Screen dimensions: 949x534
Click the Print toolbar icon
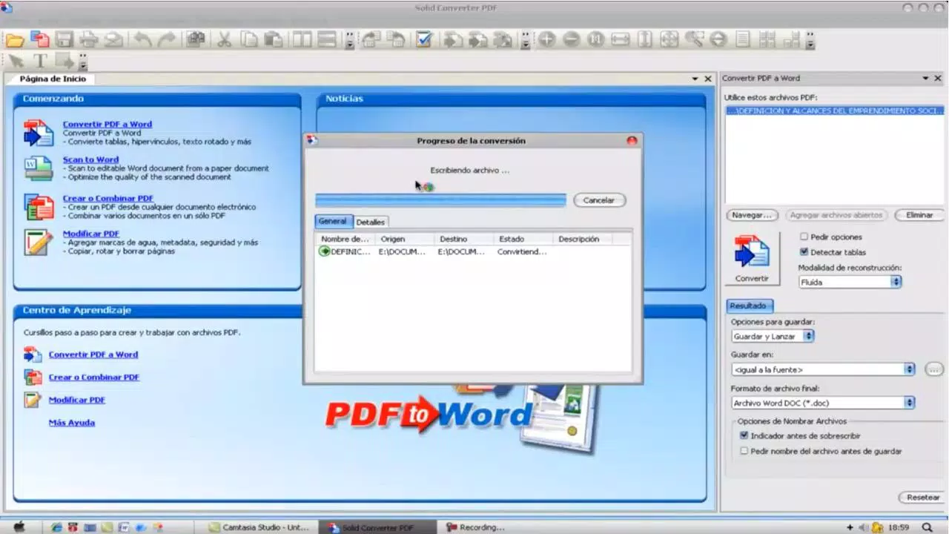pyautogui.click(x=89, y=39)
